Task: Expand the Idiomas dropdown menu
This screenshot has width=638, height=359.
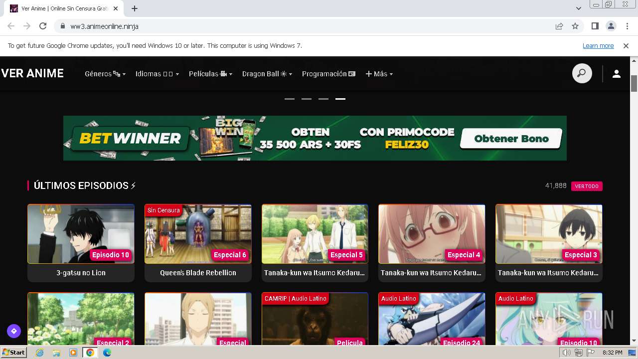Action: (157, 74)
